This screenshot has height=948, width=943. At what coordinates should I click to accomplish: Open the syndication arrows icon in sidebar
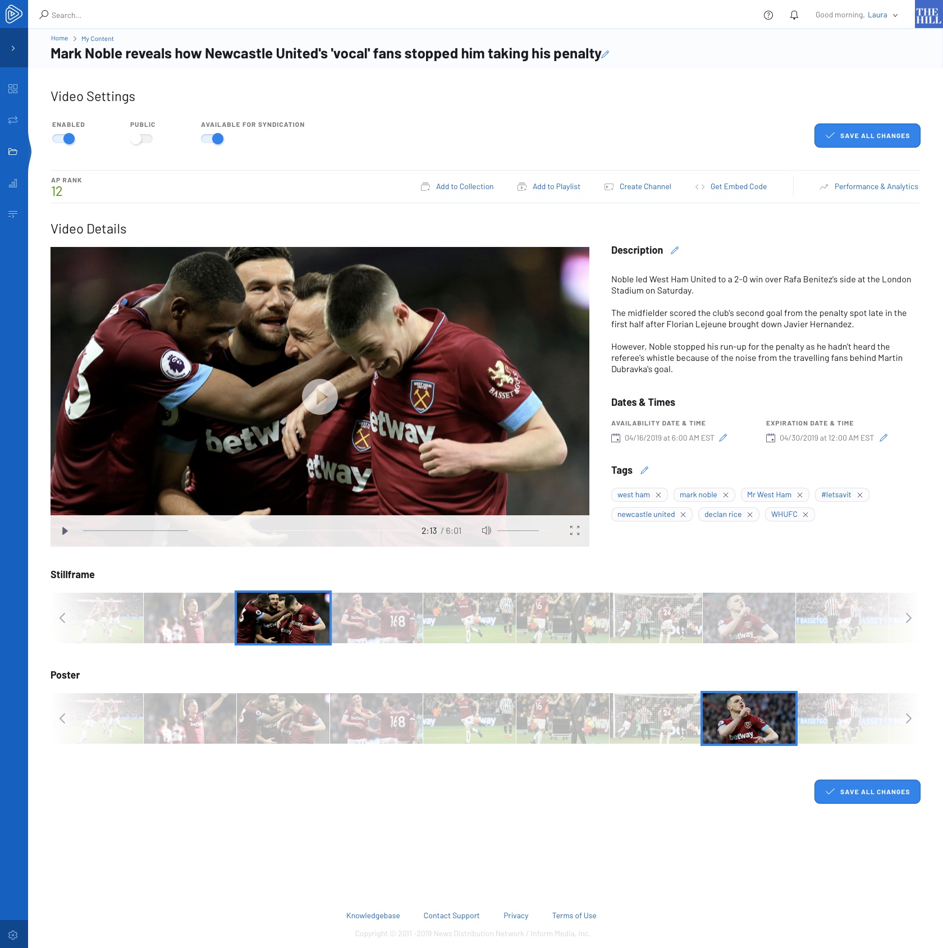[13, 120]
